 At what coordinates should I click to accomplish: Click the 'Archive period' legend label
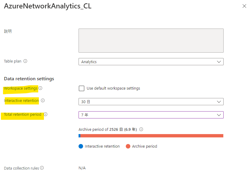click(x=144, y=146)
